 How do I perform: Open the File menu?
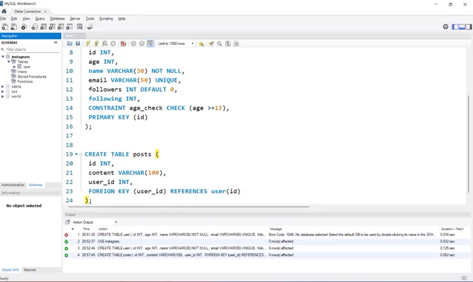click(x=3, y=19)
